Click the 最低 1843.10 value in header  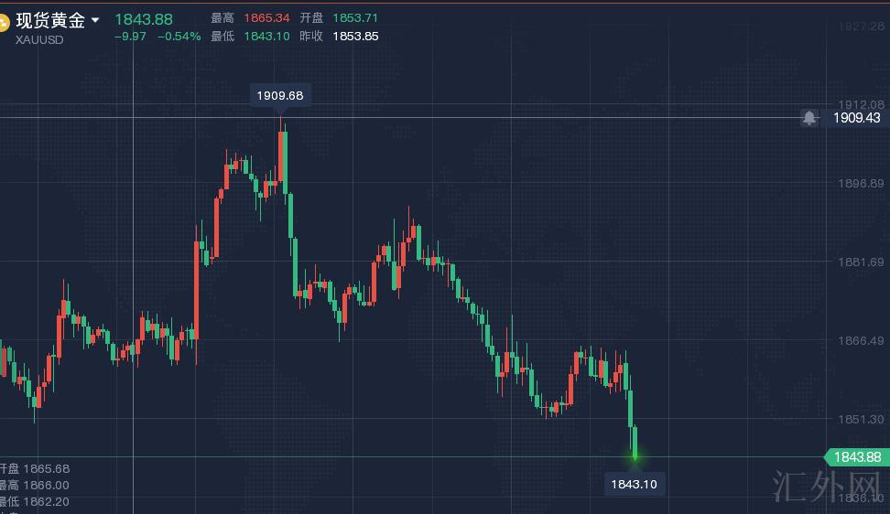(x=266, y=37)
